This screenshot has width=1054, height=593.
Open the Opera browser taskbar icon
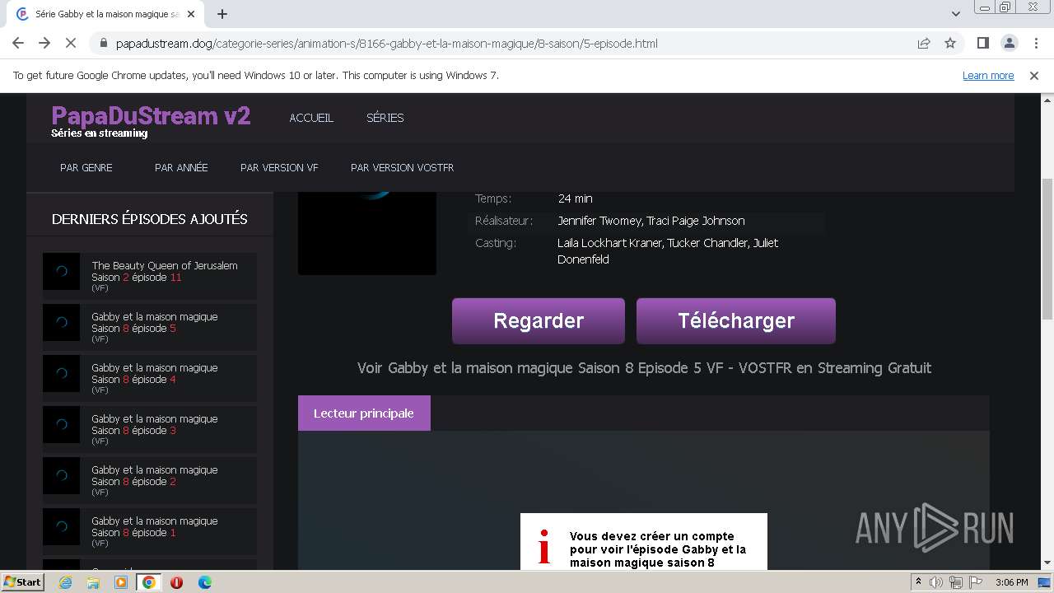[176, 582]
